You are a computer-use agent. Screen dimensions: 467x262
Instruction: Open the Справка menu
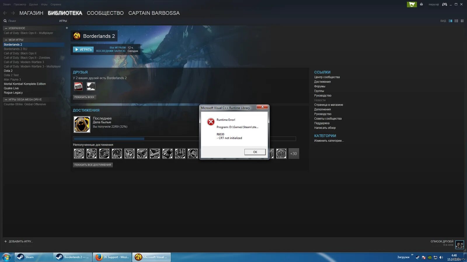[56, 4]
